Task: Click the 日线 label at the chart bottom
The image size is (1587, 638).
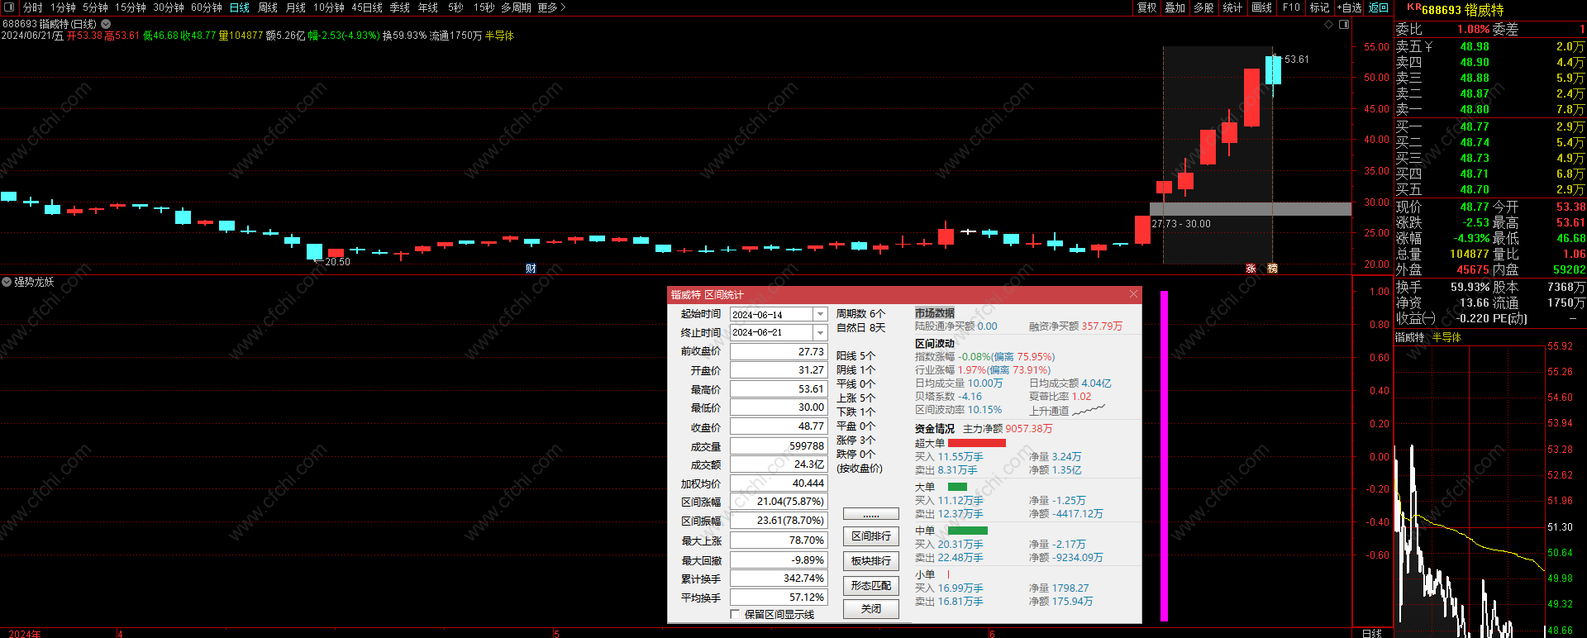Action: [1372, 633]
